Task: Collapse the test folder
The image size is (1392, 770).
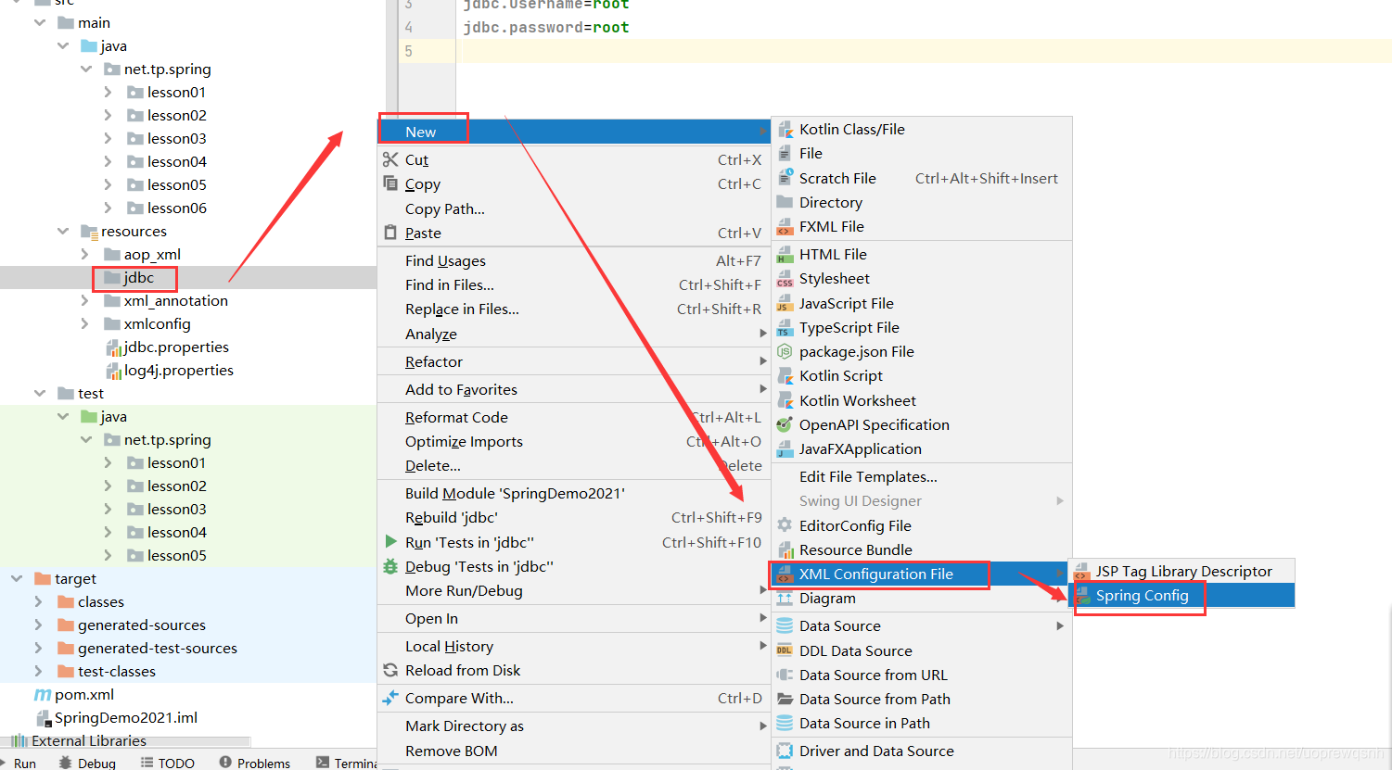Action: 39,393
